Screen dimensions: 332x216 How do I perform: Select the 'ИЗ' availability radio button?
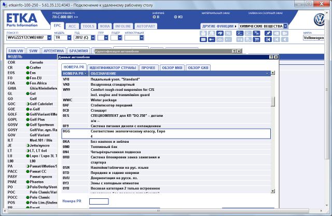(x=175, y=17)
